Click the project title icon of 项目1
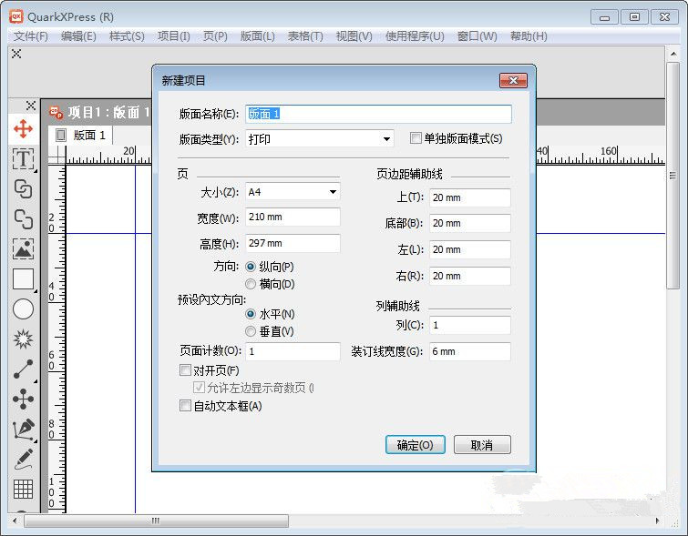 point(56,112)
